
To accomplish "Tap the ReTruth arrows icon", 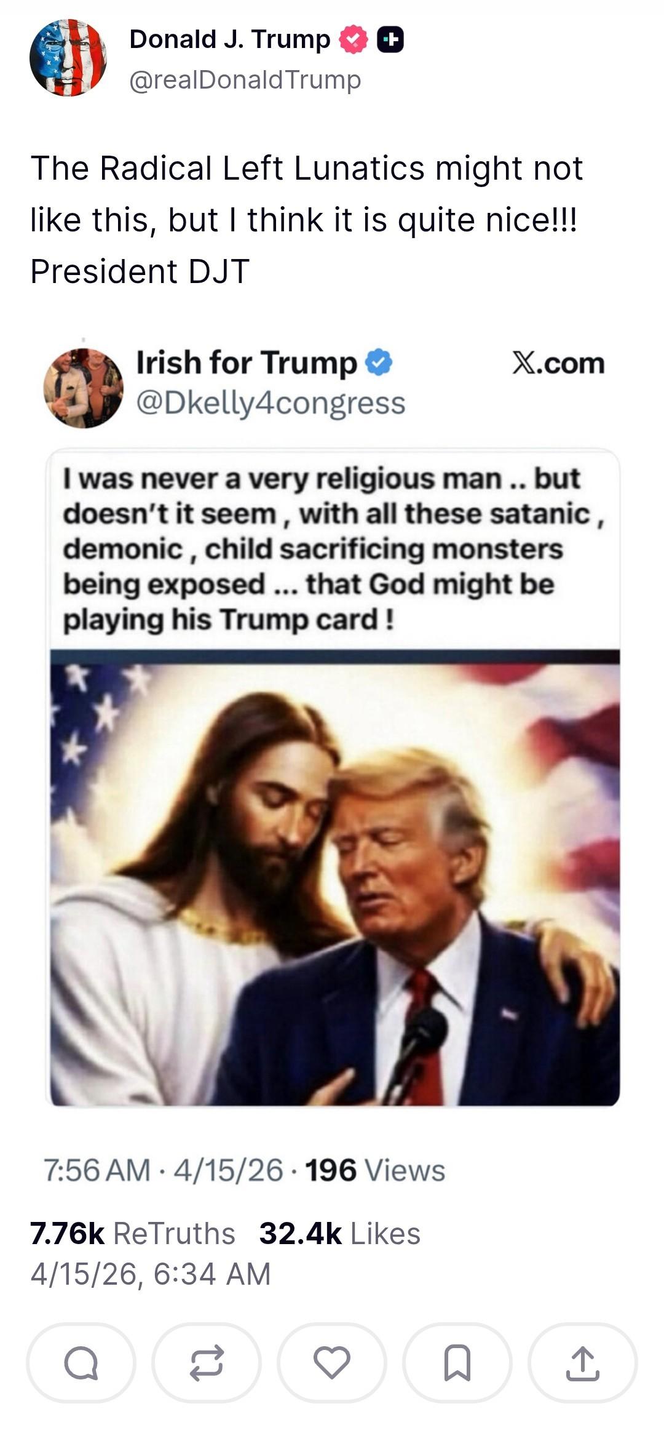I will (x=207, y=1363).
